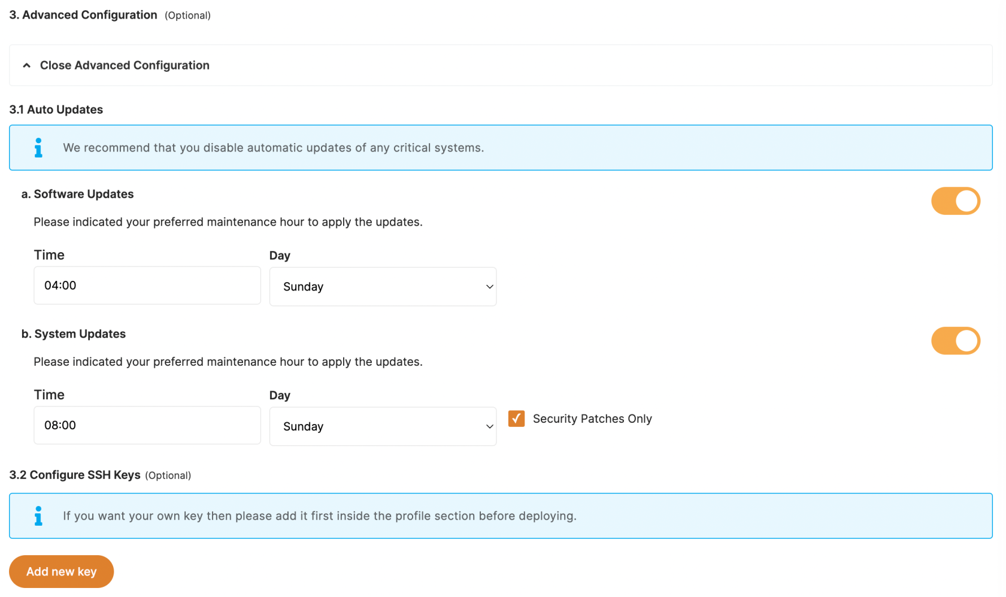The height and width of the screenshot is (597, 1006).
Task: Click the white knob of Software Updates toggle
Action: 966,201
